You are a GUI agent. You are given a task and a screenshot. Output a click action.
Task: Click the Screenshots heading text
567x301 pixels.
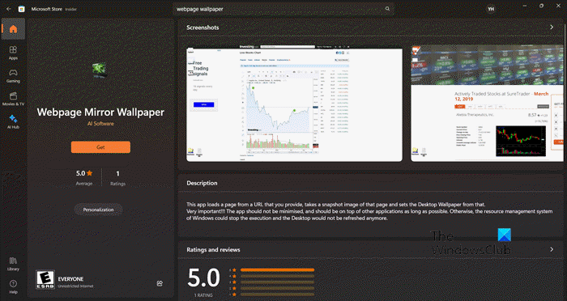(x=202, y=28)
